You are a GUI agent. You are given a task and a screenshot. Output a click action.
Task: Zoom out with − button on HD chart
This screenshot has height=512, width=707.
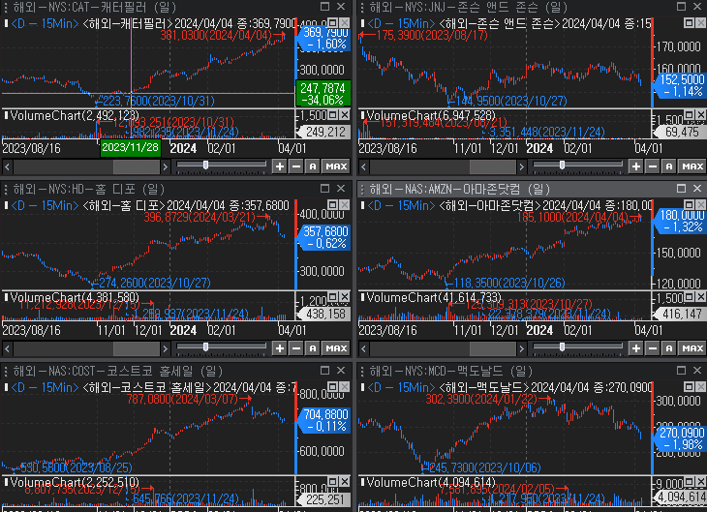pyautogui.click(x=295, y=348)
